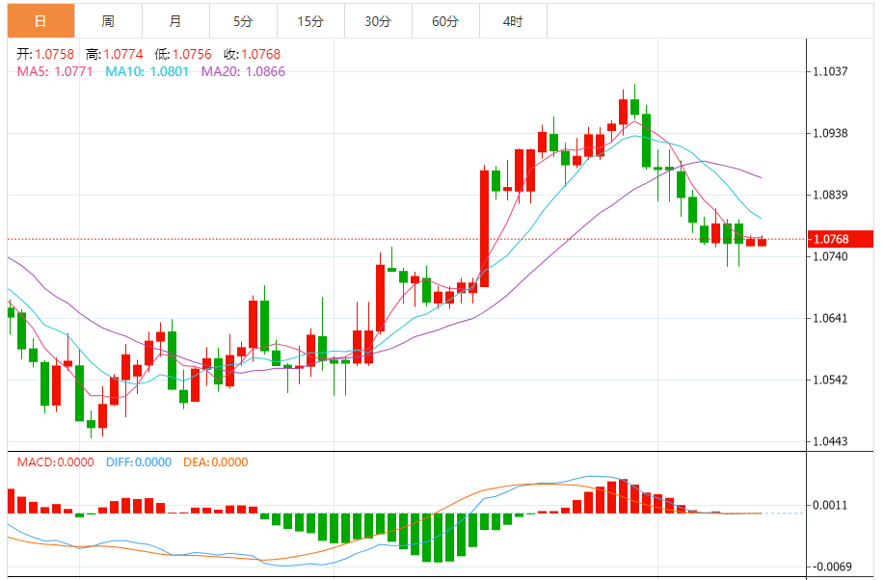Click the DEA:0.0000 indicator label
Screen dimensions: 884x580
pos(216,462)
